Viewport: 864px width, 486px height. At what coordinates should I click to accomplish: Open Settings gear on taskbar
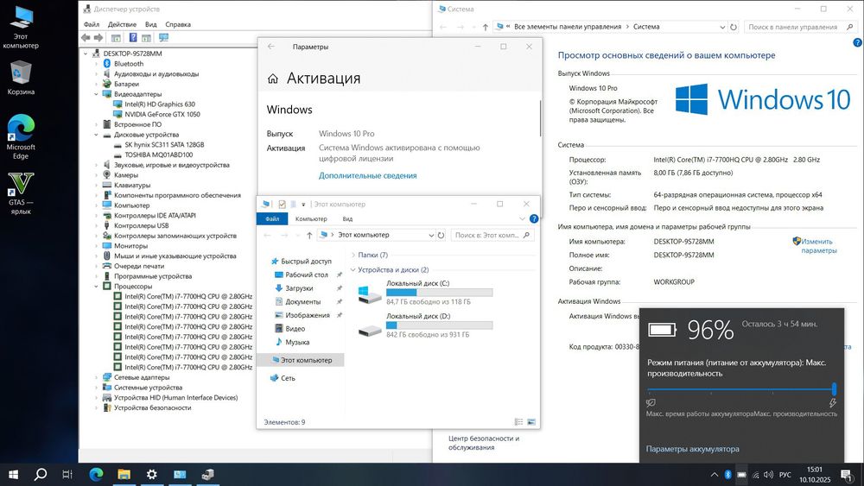(151, 474)
